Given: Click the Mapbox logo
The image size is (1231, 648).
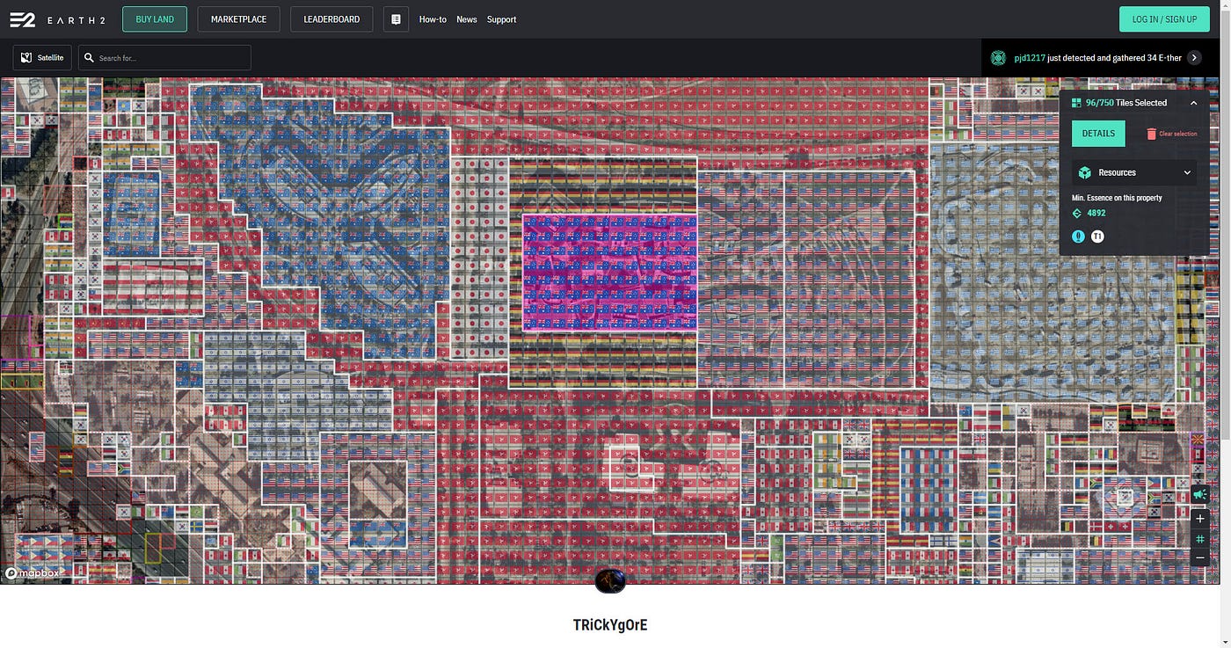Looking at the screenshot, I should tap(32, 573).
